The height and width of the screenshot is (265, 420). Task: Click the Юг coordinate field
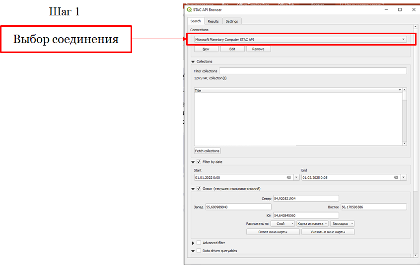point(306,215)
